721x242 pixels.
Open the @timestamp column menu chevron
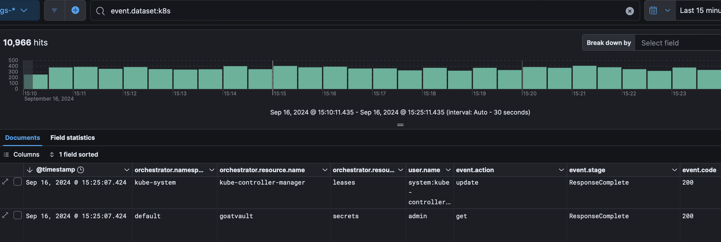click(x=127, y=170)
